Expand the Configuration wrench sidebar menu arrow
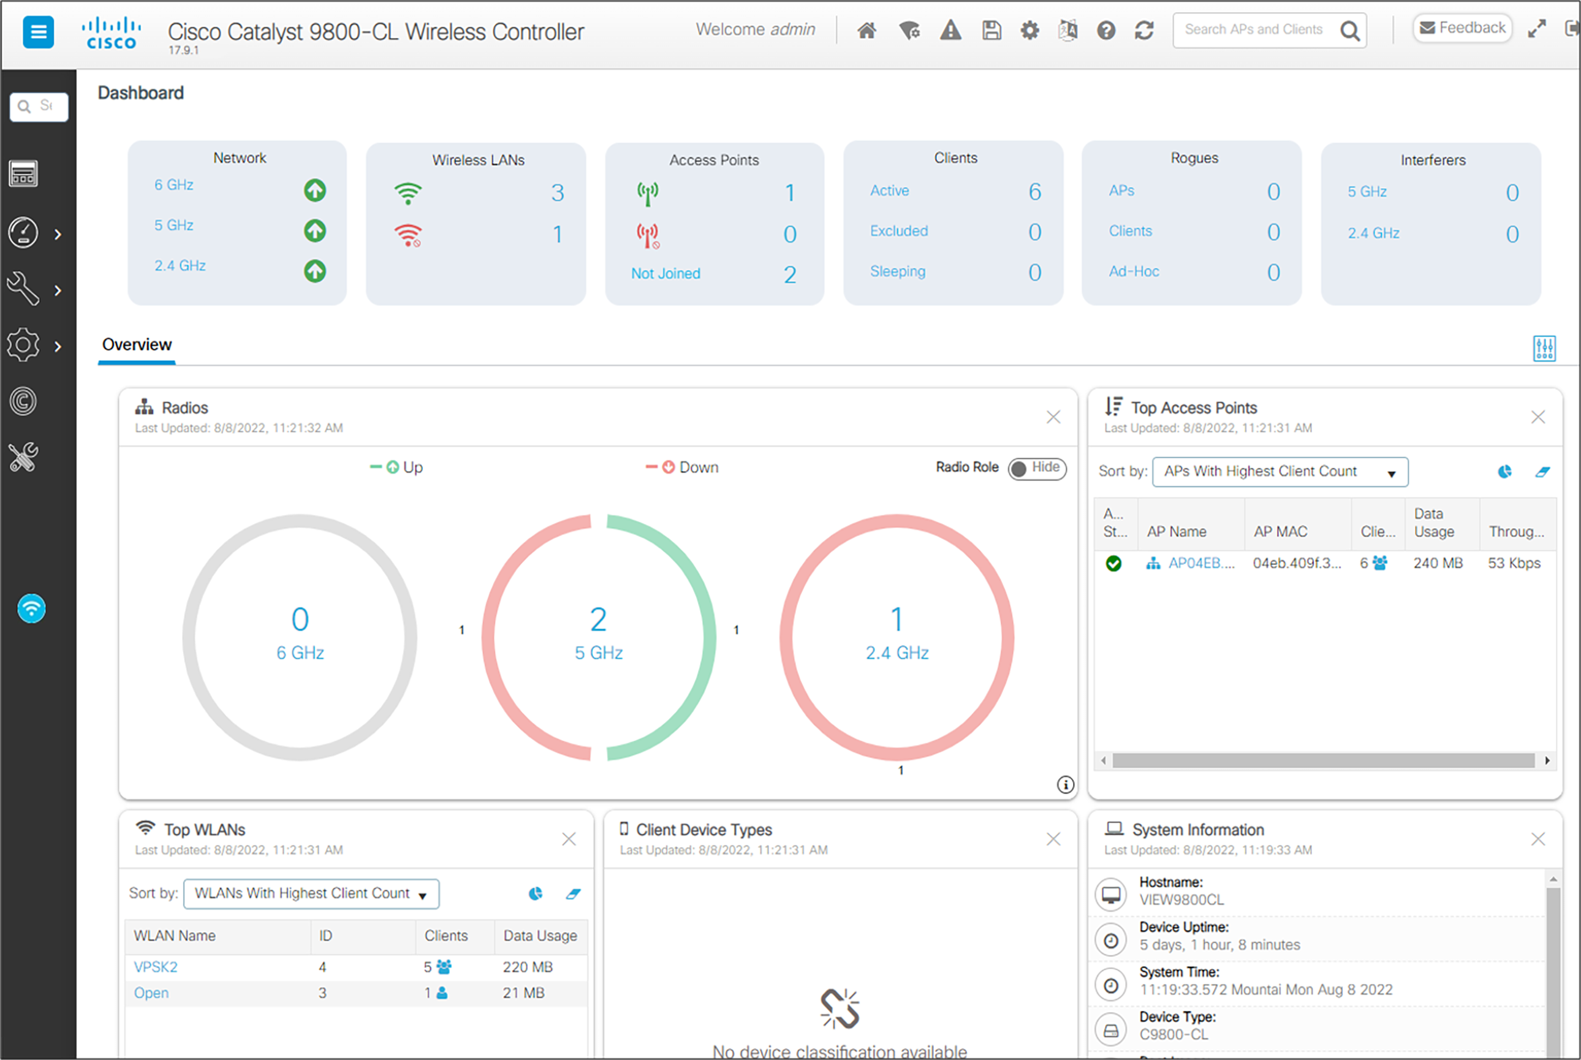Viewport: 1581px width, 1060px height. pyautogui.click(x=58, y=290)
